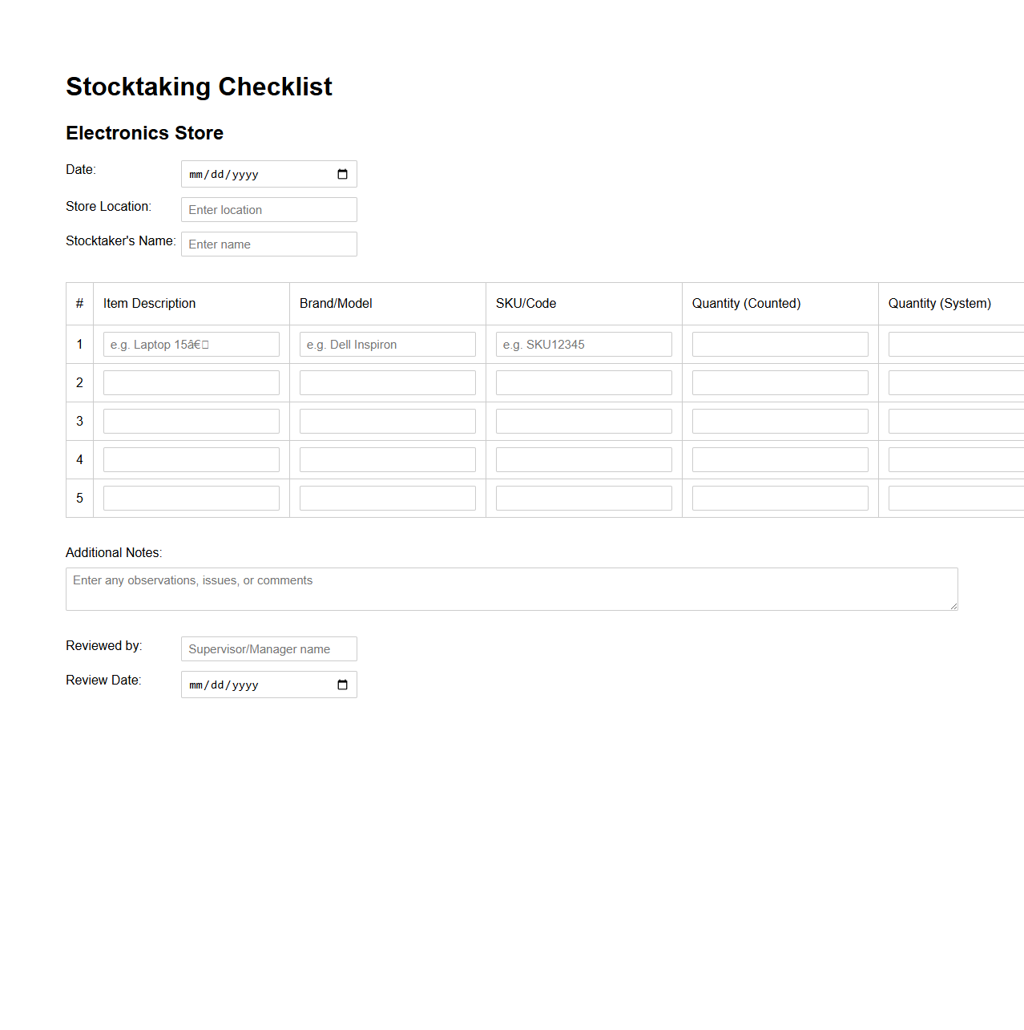Screen dimensions: 1024x1030
Task: Click the Quantity Counted field in row 1
Action: point(780,344)
